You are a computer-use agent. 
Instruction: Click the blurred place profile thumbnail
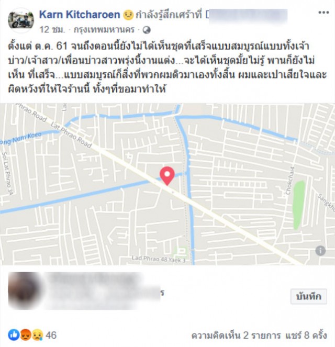(25, 290)
